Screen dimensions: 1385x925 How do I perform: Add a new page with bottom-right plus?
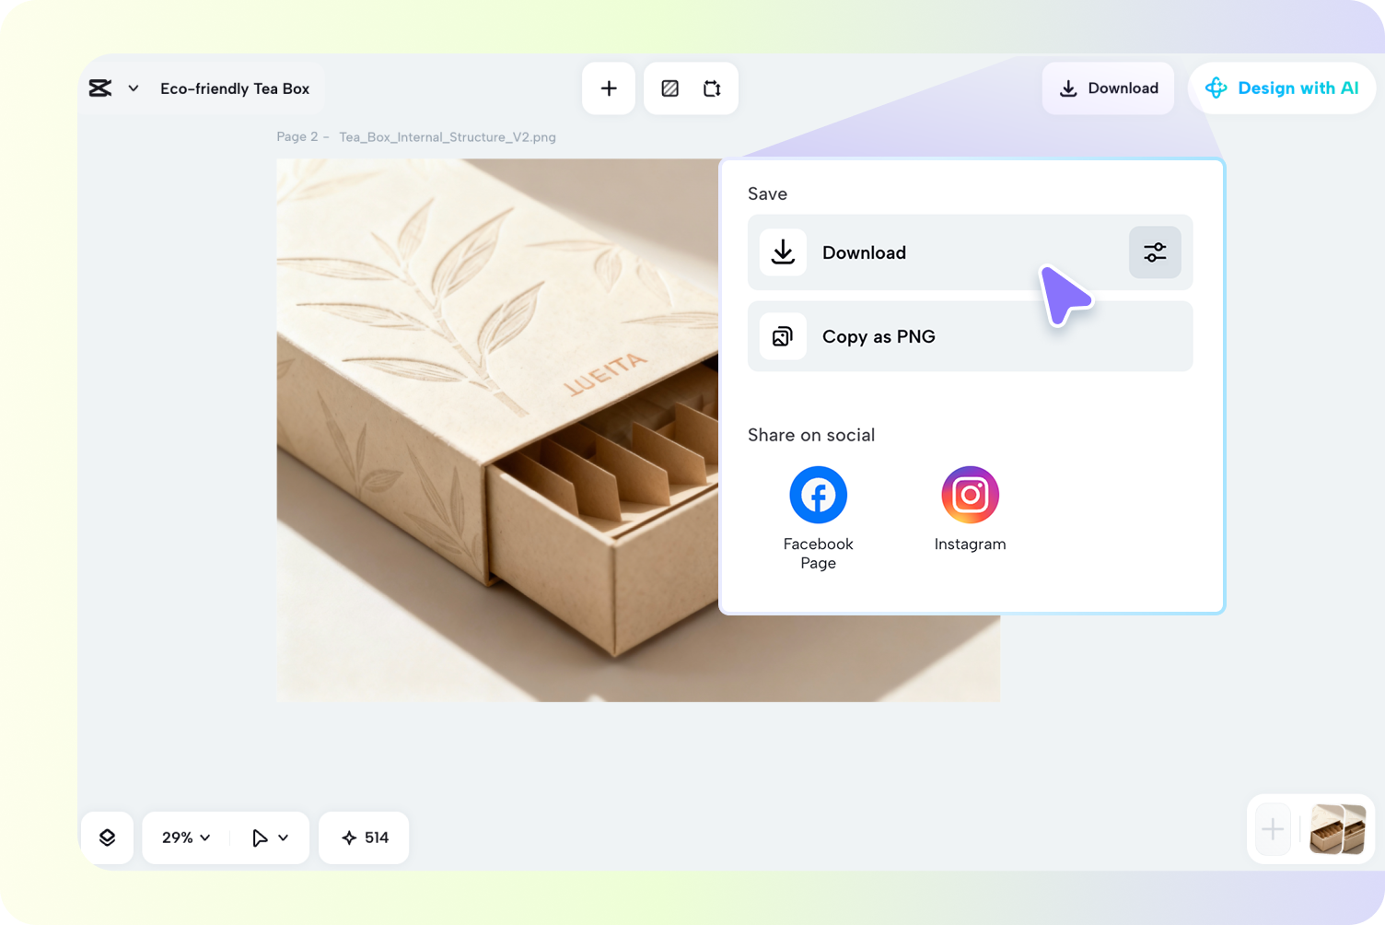[1273, 829]
